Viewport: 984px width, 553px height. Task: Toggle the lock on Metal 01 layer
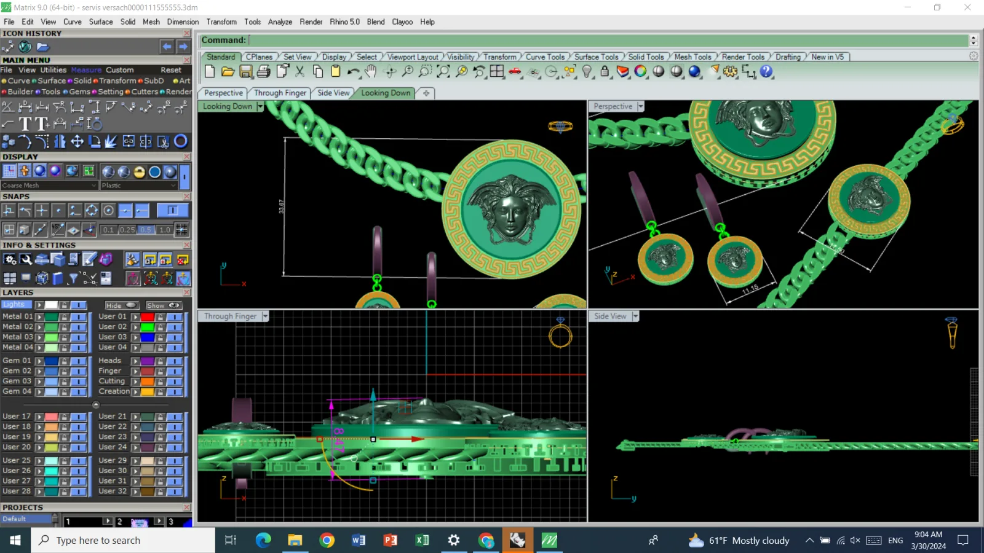[x=64, y=317]
